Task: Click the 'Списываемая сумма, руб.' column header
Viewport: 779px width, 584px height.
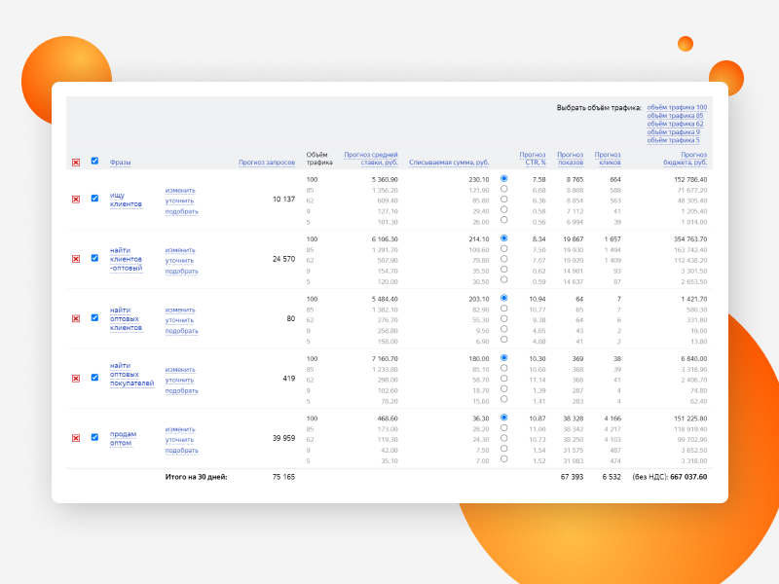Action: point(449,163)
